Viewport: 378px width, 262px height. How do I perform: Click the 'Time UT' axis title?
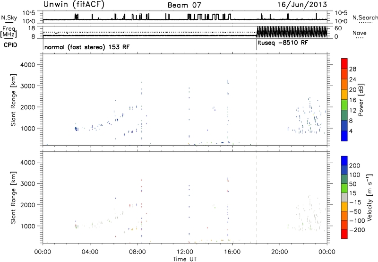click(185, 259)
